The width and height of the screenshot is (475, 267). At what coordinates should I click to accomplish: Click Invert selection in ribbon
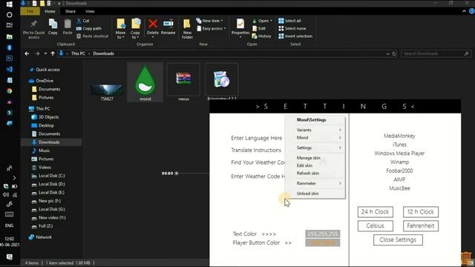295,36
